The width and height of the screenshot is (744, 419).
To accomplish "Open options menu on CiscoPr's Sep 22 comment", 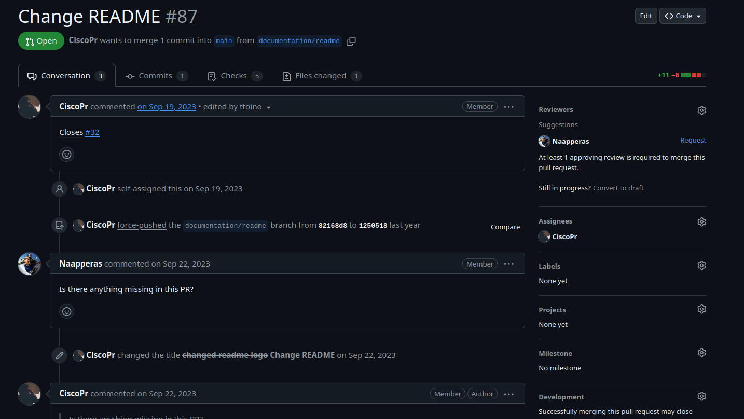I will point(508,394).
